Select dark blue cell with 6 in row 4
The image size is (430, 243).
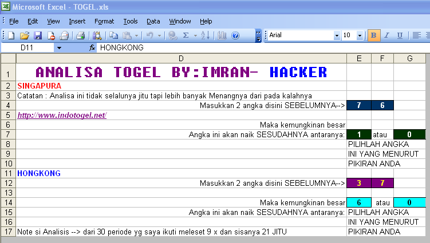coord(382,105)
